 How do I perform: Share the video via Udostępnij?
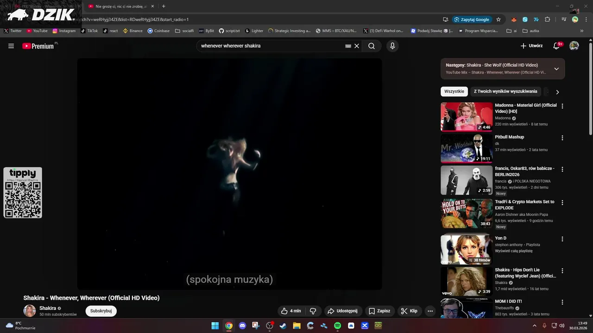click(343, 311)
